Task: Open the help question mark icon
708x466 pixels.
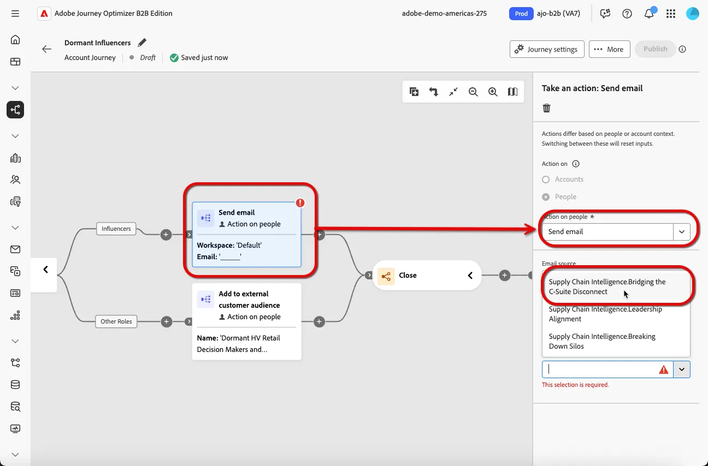Action: point(627,14)
